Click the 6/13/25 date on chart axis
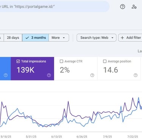The width and height of the screenshot is (142, 139). tap(56, 137)
